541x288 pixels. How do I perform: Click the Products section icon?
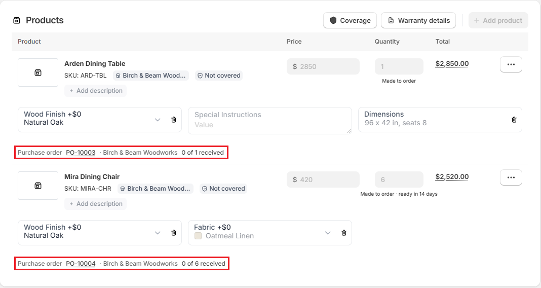click(x=17, y=20)
